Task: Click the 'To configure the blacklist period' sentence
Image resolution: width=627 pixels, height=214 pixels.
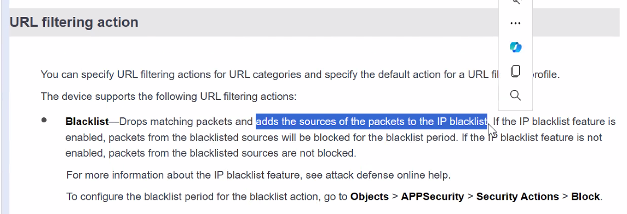Action: pos(334,197)
